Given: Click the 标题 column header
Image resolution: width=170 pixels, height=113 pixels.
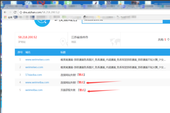Looking at the screenshot, I should (x=63, y=52).
